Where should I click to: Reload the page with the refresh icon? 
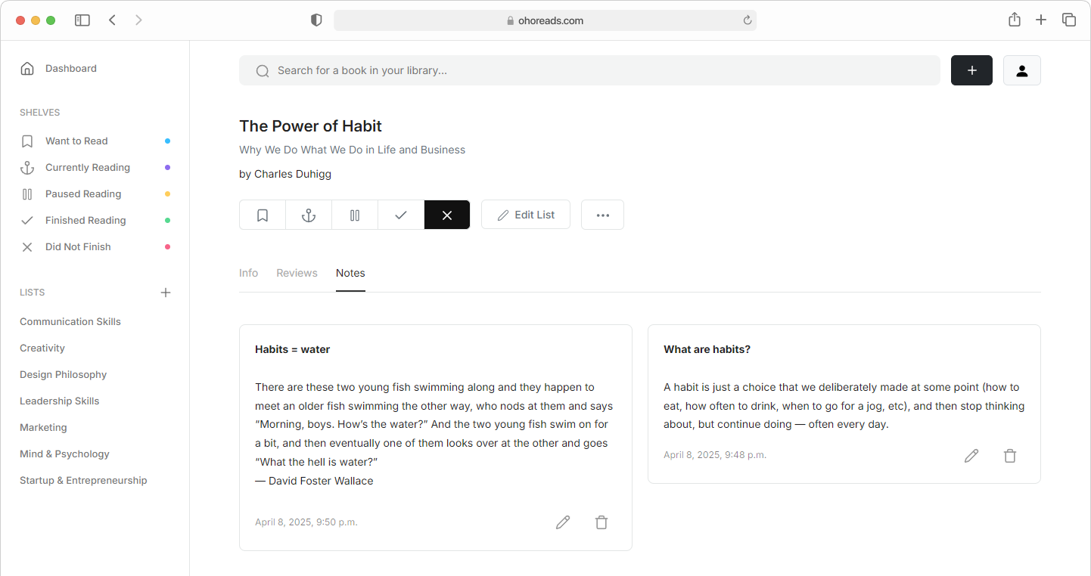tap(748, 20)
